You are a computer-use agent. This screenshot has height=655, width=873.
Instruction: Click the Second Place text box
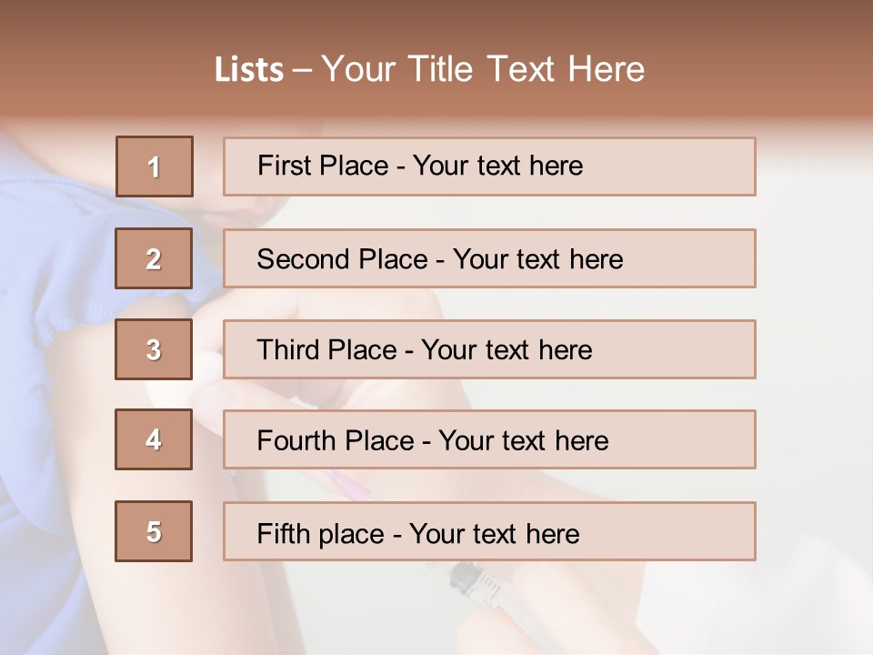[489, 258]
